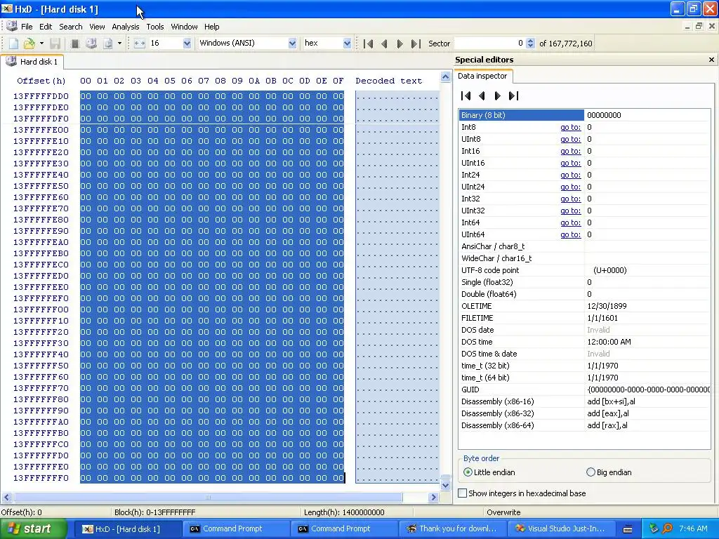Viewport: 719px width, 539px height.
Task: Go to previous sector in toolbar
Action: (384, 44)
